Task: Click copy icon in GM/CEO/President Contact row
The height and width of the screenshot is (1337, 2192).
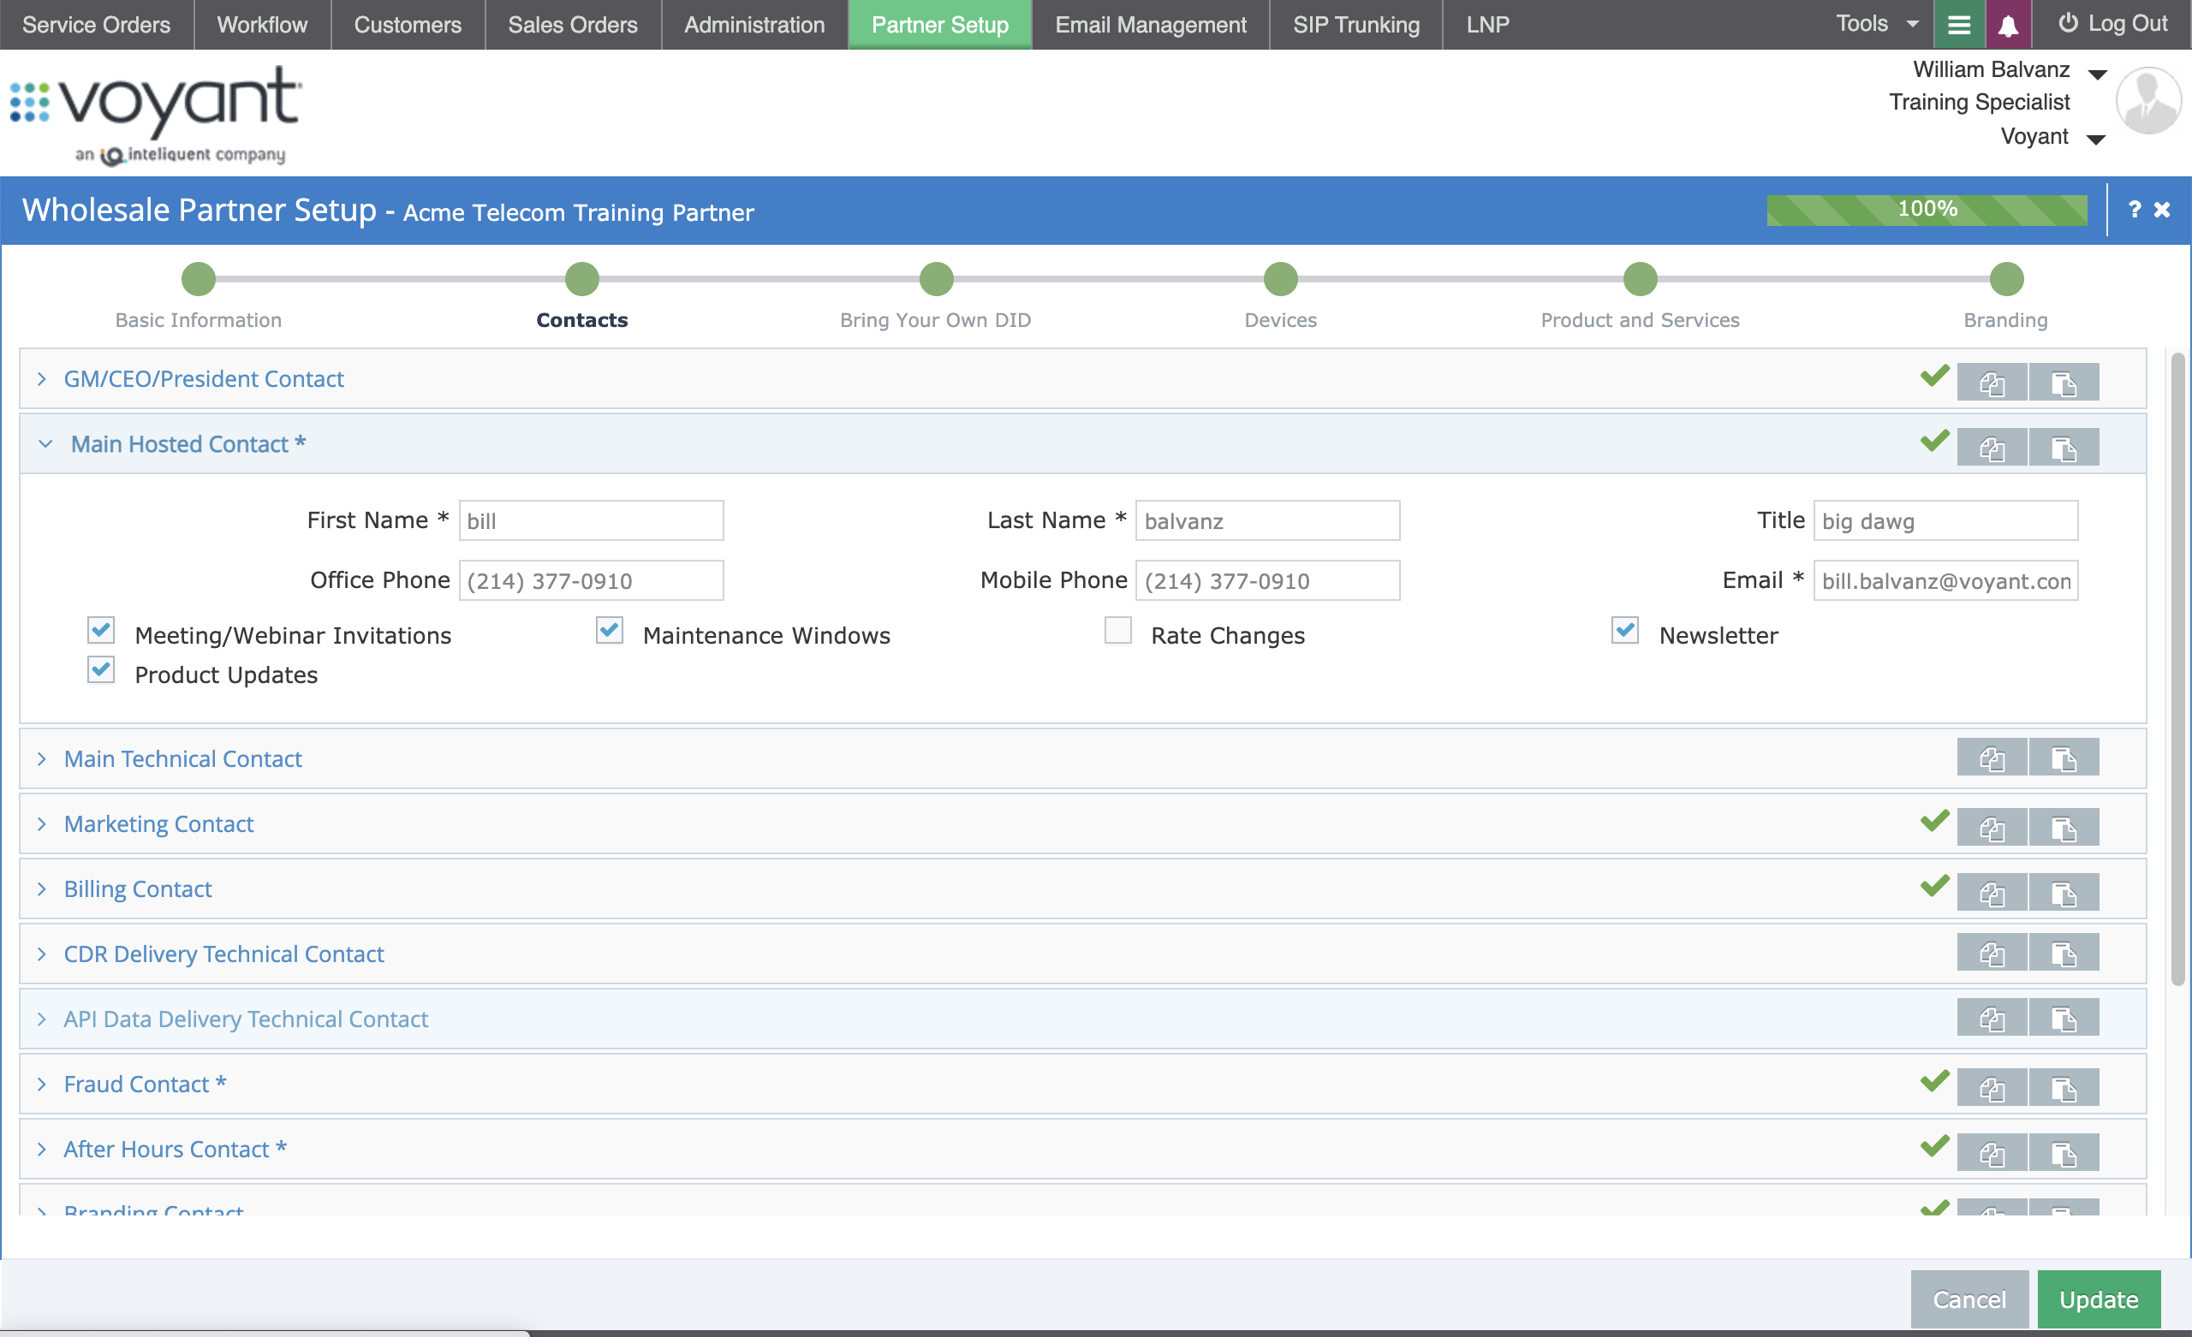Action: [x=1991, y=383]
